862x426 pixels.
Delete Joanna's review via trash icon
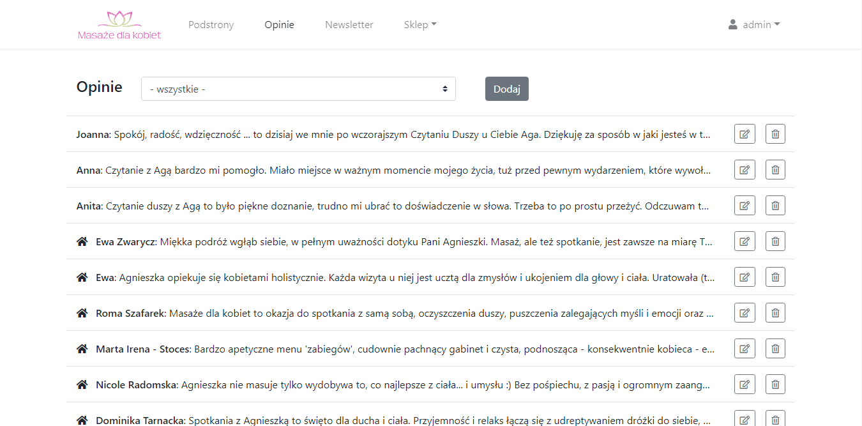[775, 133]
